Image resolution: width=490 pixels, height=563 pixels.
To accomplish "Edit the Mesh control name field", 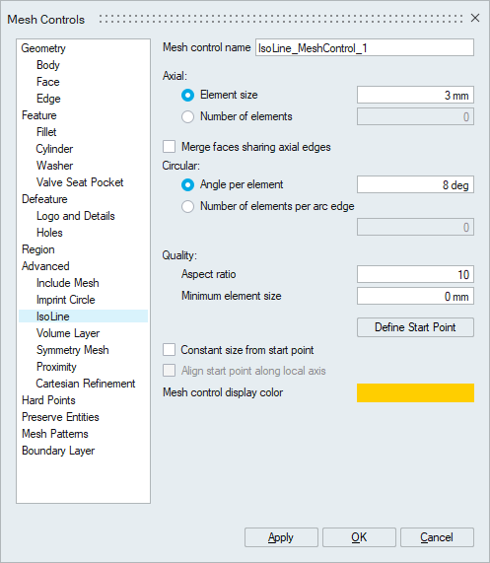I will (365, 47).
